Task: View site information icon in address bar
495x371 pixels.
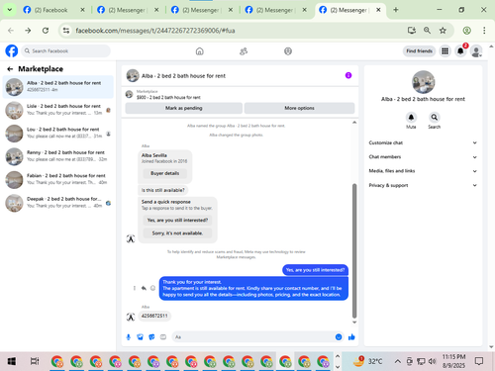Action: point(66,31)
